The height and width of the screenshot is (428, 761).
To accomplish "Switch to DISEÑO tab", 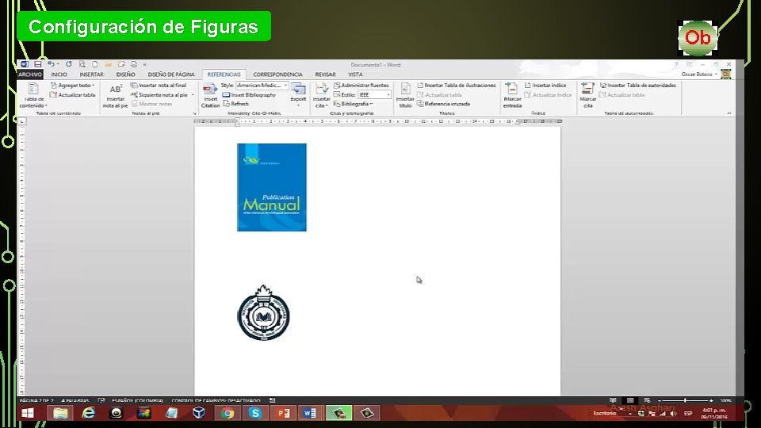I will click(126, 75).
